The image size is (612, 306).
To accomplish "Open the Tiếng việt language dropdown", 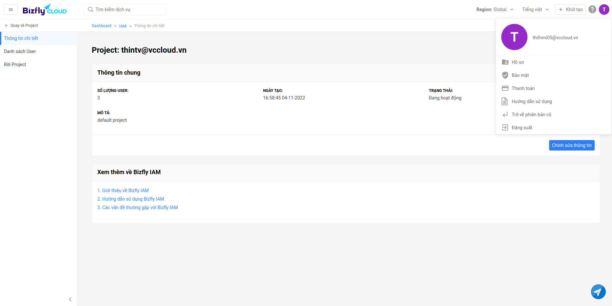I will tap(535, 9).
